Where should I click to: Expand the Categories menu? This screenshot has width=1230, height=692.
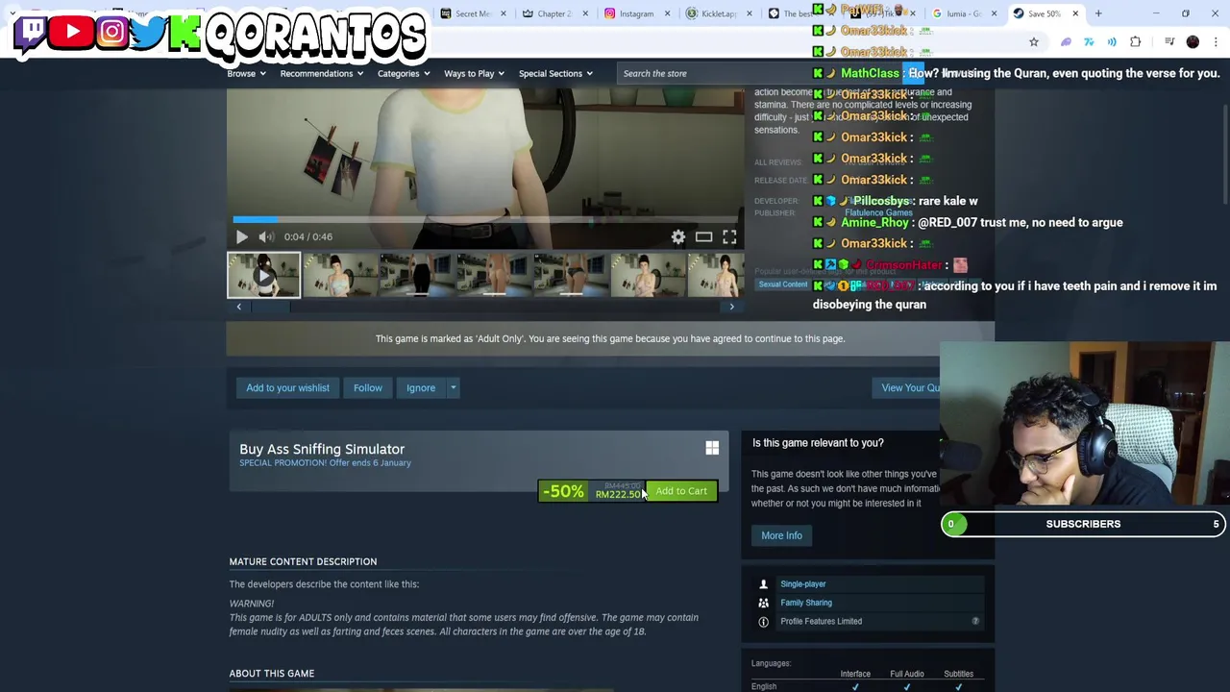point(404,73)
